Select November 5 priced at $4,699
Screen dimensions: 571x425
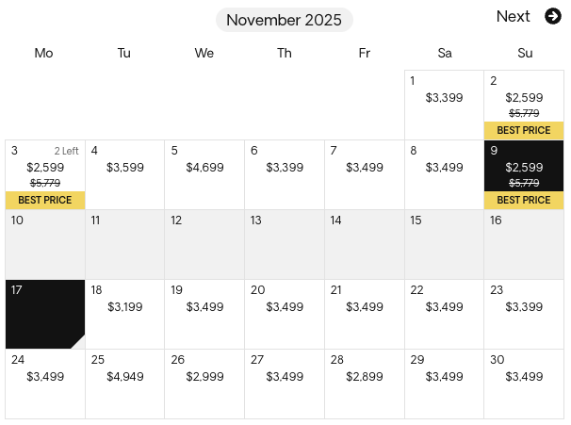(204, 174)
